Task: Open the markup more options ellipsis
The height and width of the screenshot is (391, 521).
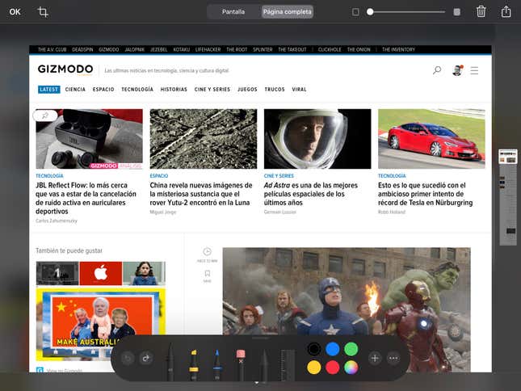Action: 393,359
